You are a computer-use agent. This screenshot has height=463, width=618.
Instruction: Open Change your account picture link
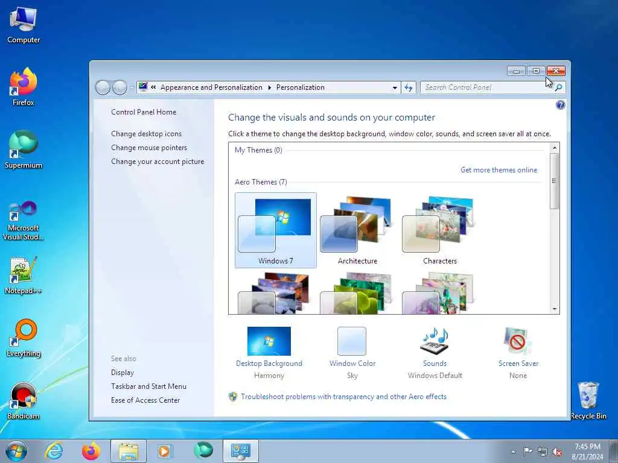point(158,162)
